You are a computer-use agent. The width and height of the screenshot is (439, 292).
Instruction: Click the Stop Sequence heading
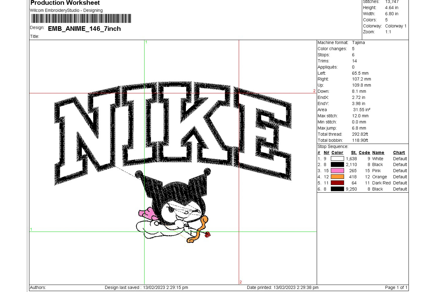333,147
